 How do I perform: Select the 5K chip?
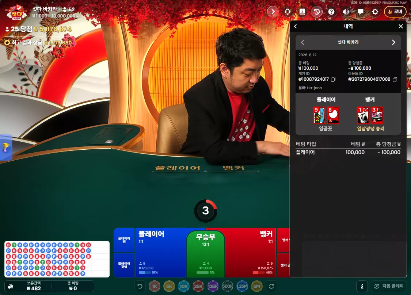coord(169,286)
